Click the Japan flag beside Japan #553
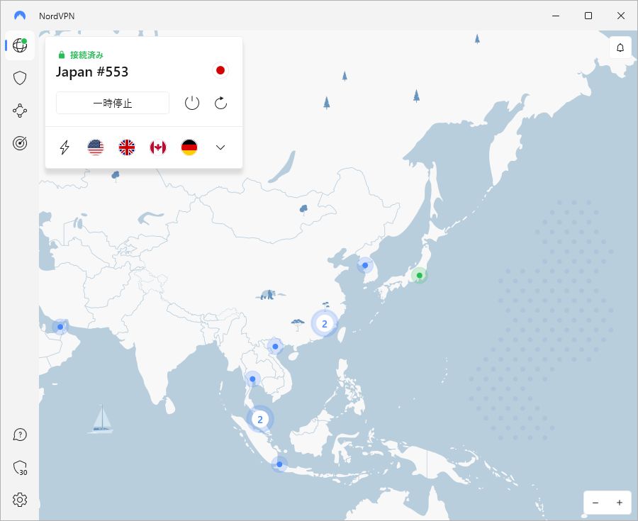Viewport: 638px width, 521px height. (220, 70)
